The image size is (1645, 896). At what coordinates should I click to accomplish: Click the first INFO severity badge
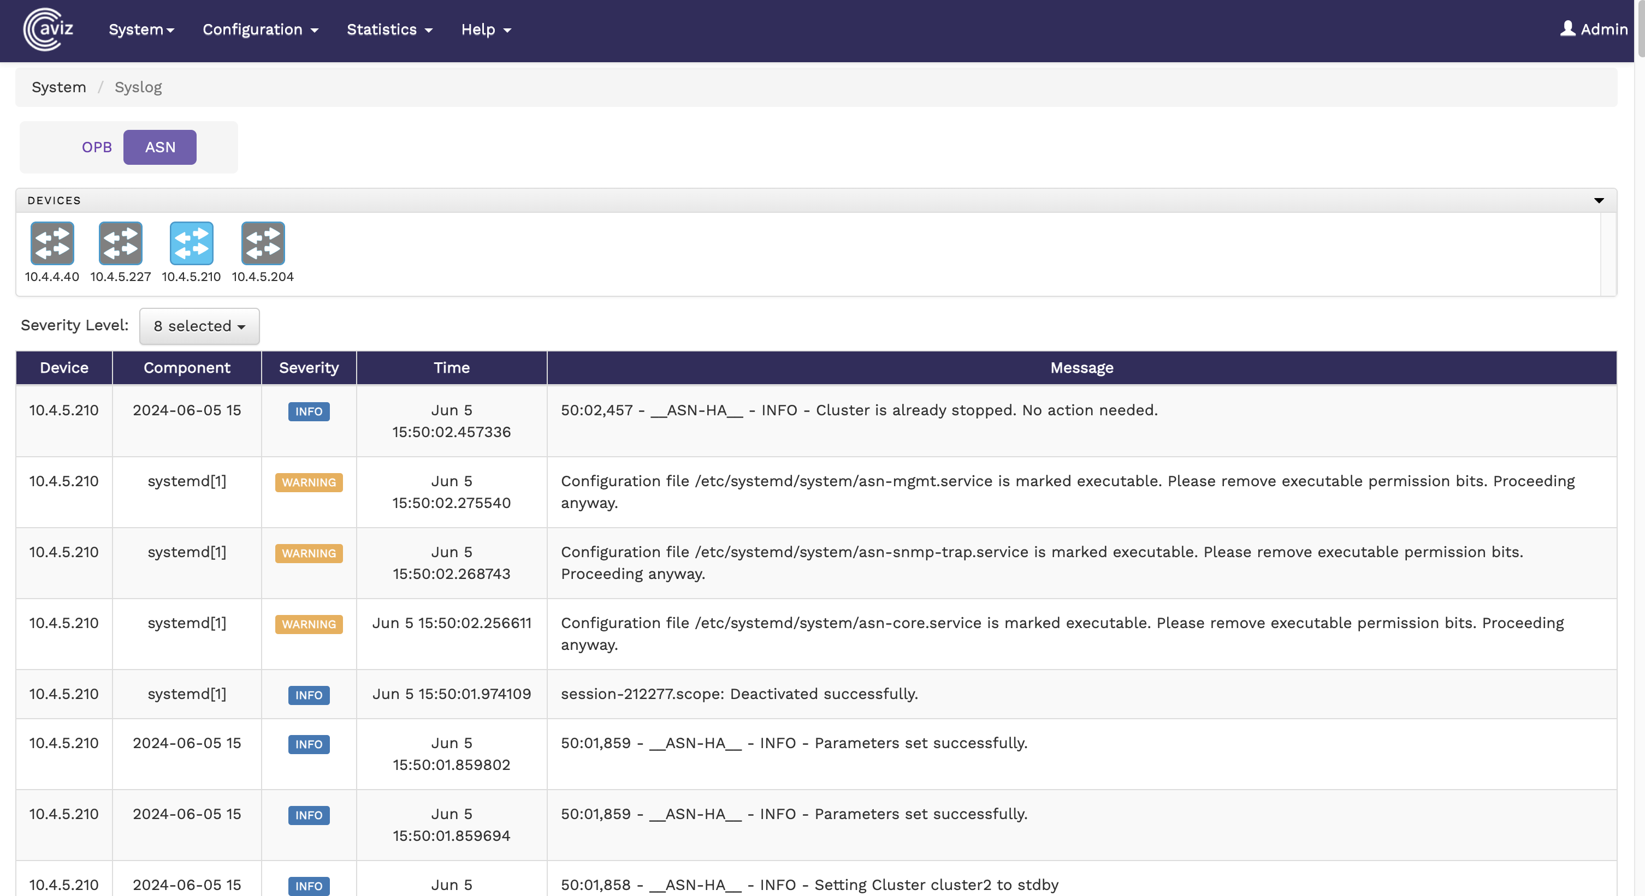pos(309,411)
